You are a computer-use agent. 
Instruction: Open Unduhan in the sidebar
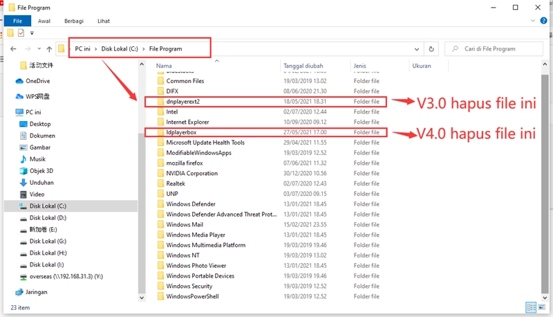click(37, 183)
